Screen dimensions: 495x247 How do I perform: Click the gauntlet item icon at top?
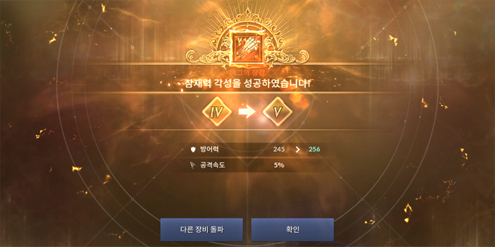[247, 49]
